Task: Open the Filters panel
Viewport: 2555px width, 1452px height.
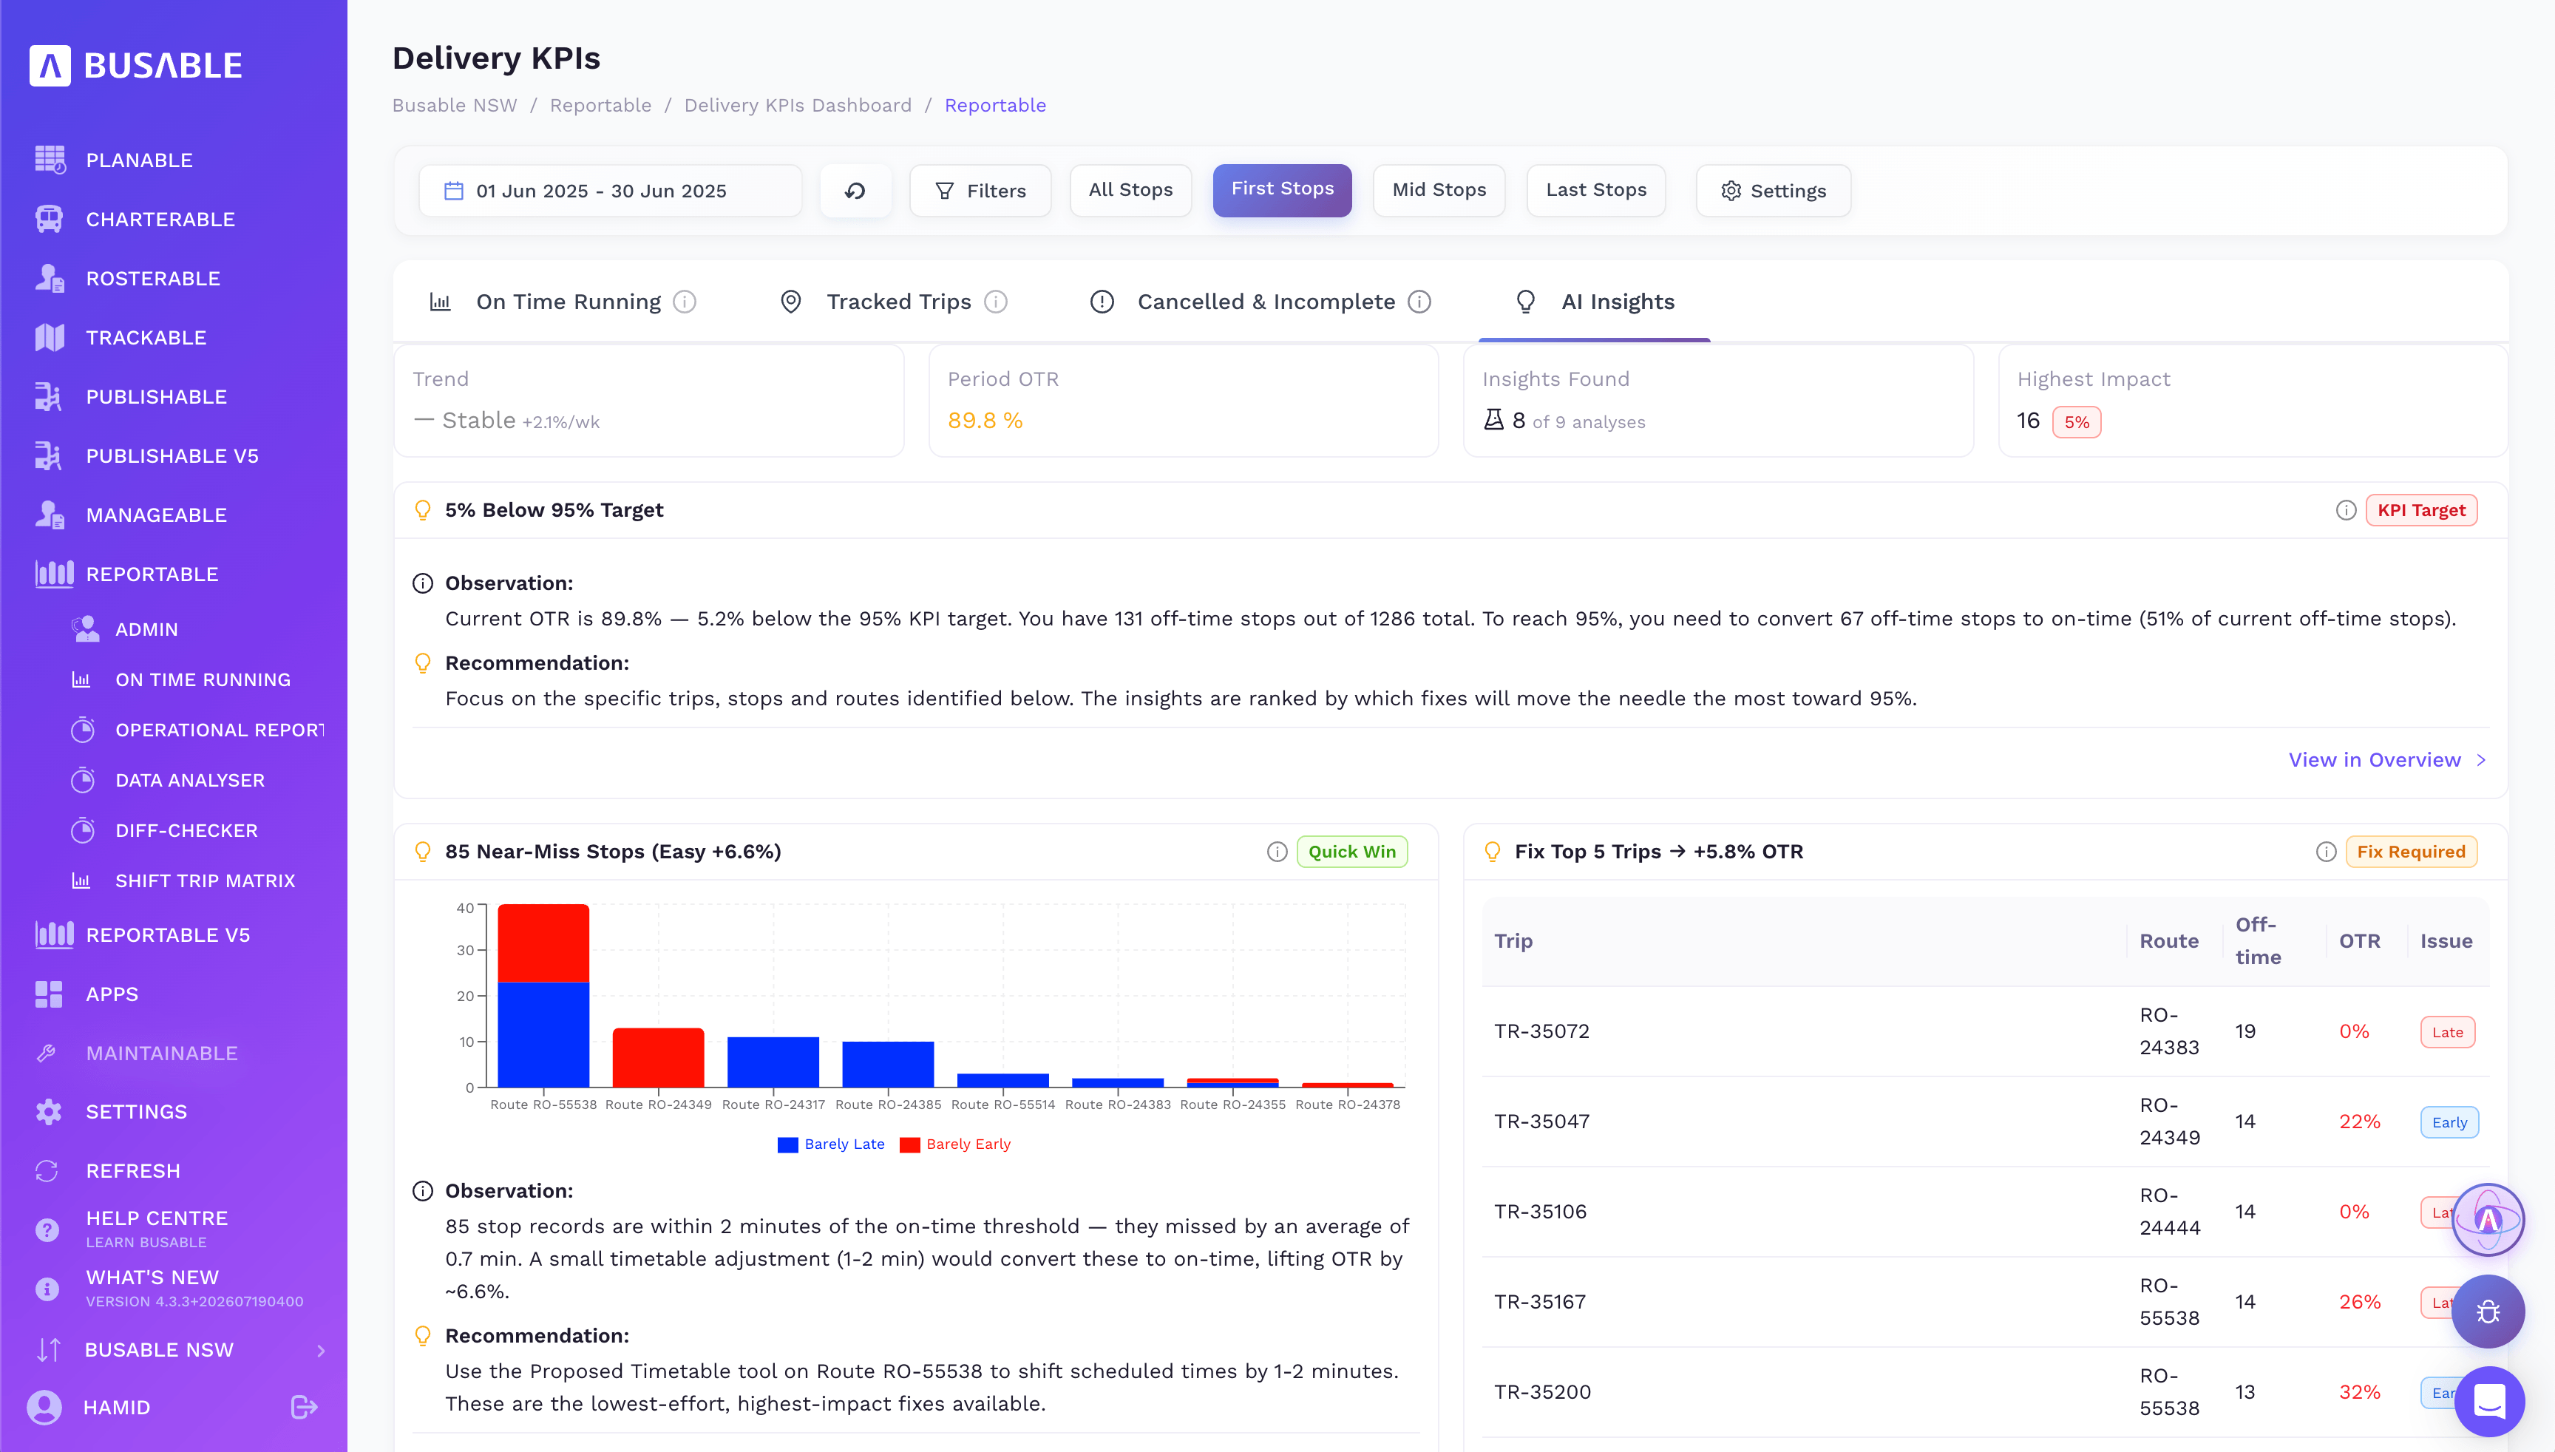Action: tap(980, 191)
